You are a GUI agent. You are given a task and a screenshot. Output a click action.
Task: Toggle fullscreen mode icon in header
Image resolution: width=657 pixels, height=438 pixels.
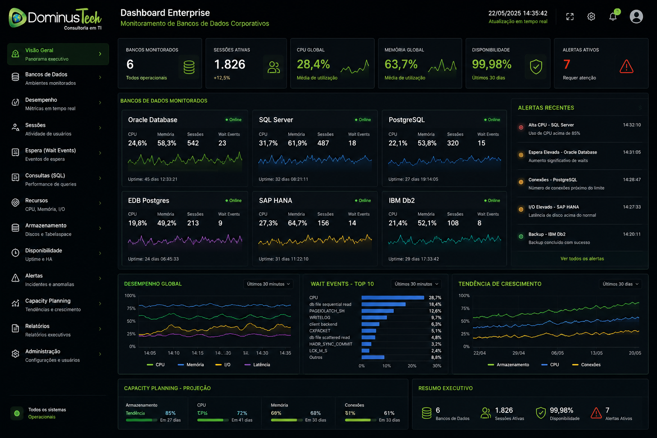click(570, 17)
